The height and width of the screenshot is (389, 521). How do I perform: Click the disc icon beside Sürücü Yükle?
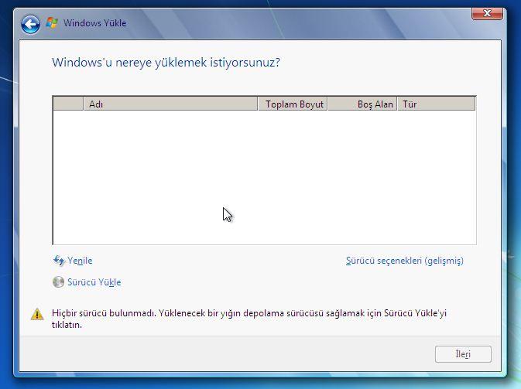point(59,282)
